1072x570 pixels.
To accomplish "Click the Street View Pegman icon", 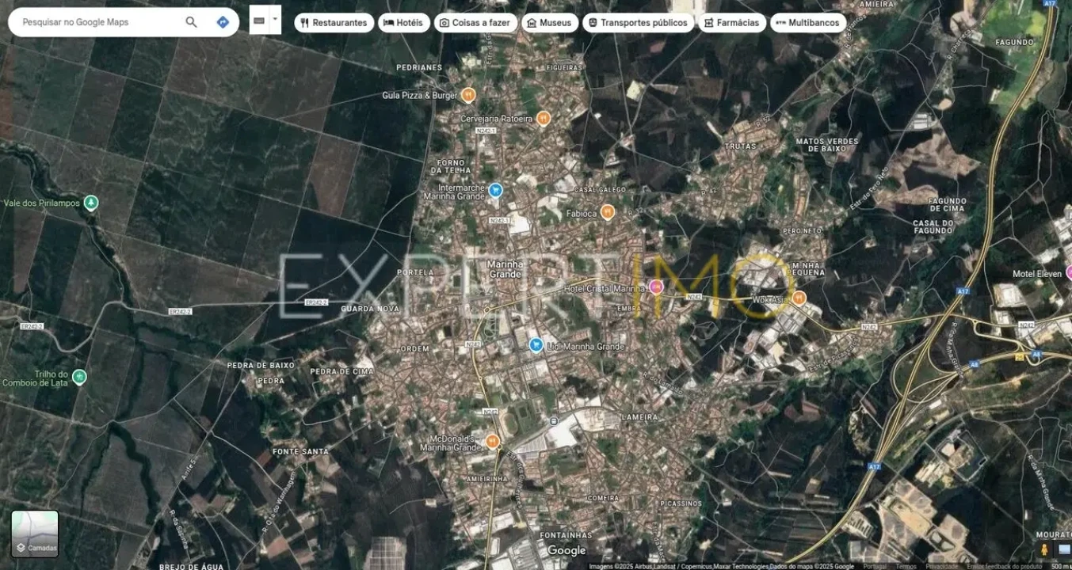I will click(x=1044, y=549).
